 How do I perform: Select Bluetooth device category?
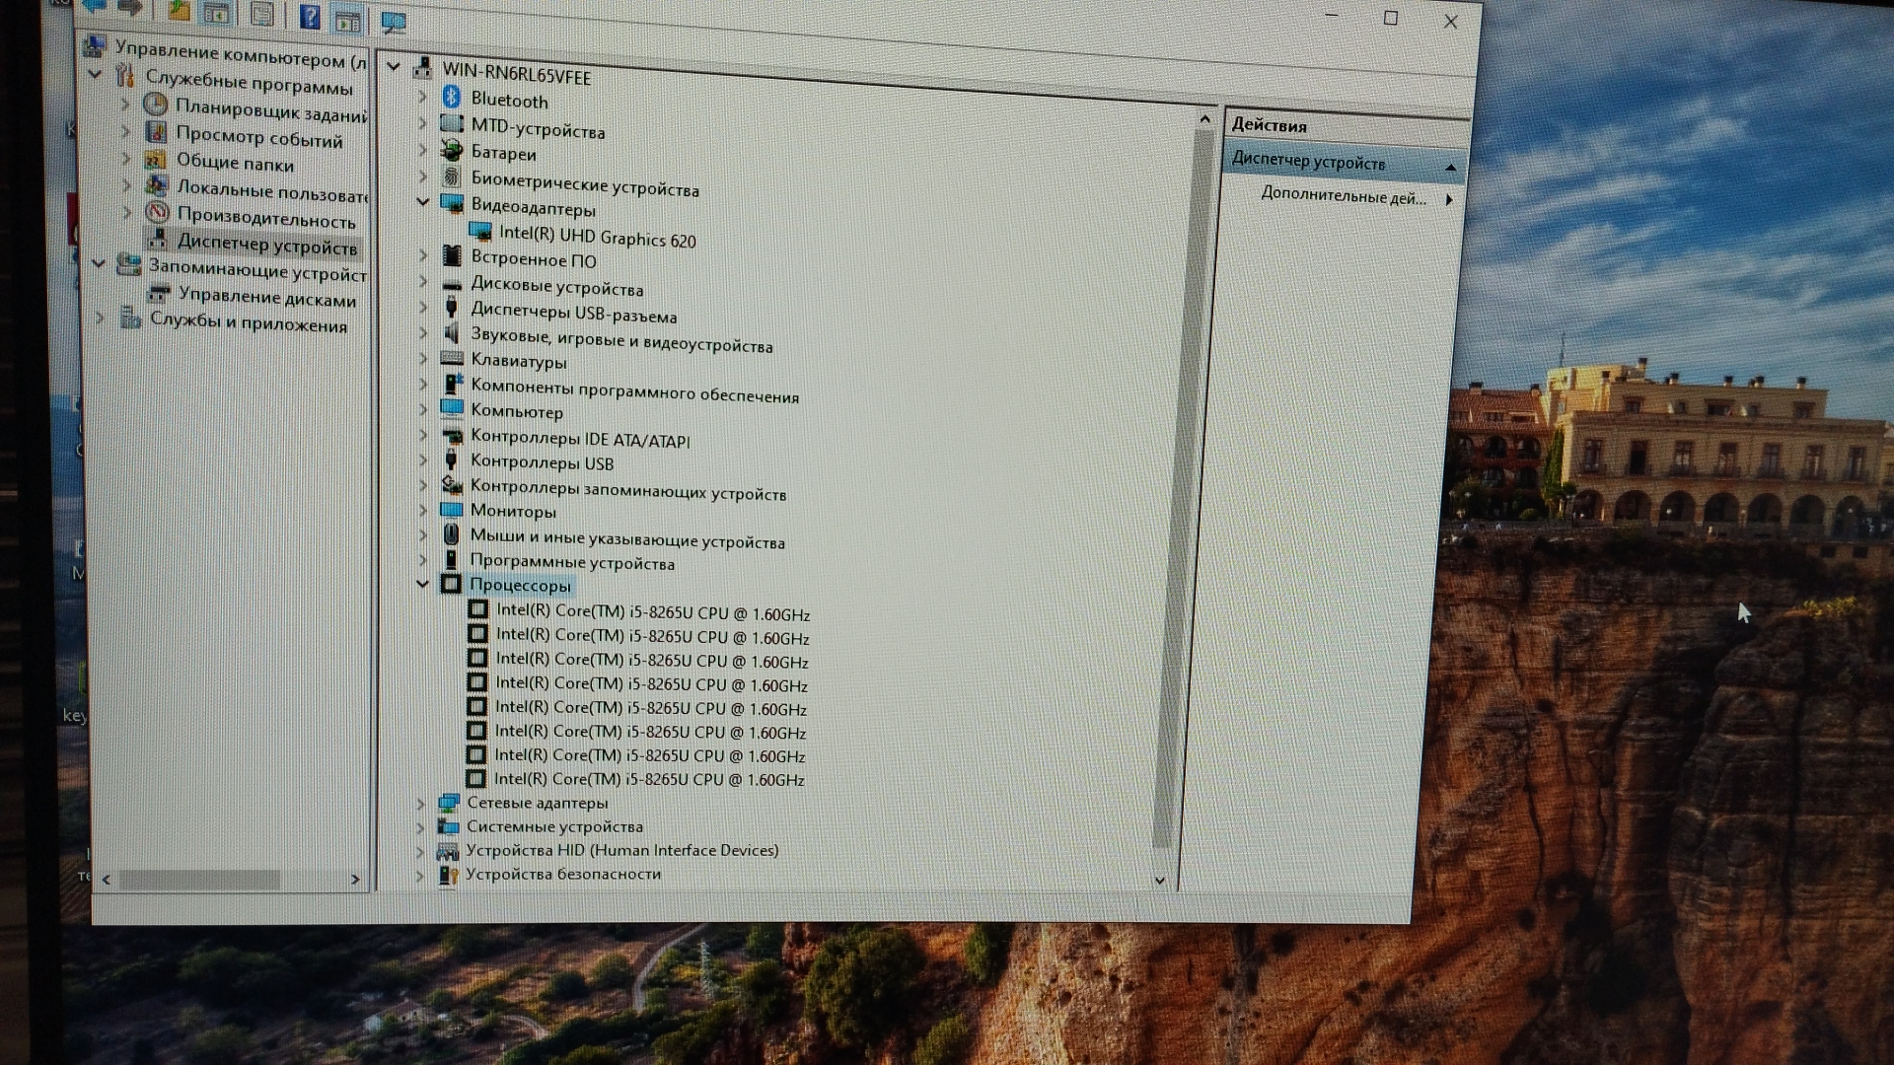(x=509, y=100)
